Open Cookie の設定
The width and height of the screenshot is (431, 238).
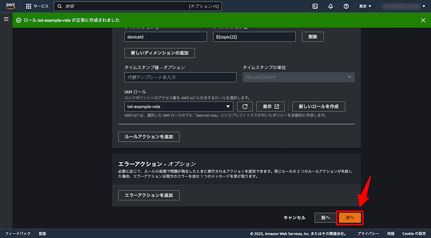414,234
